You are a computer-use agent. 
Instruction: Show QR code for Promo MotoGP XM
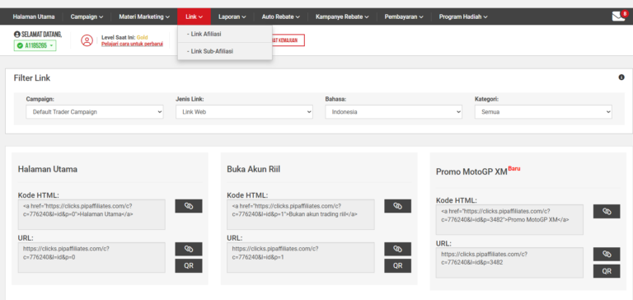[607, 271]
